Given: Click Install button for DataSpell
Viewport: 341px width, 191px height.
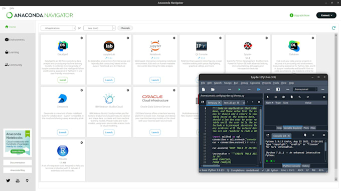Looking at the screenshot, I should click(63, 80).
